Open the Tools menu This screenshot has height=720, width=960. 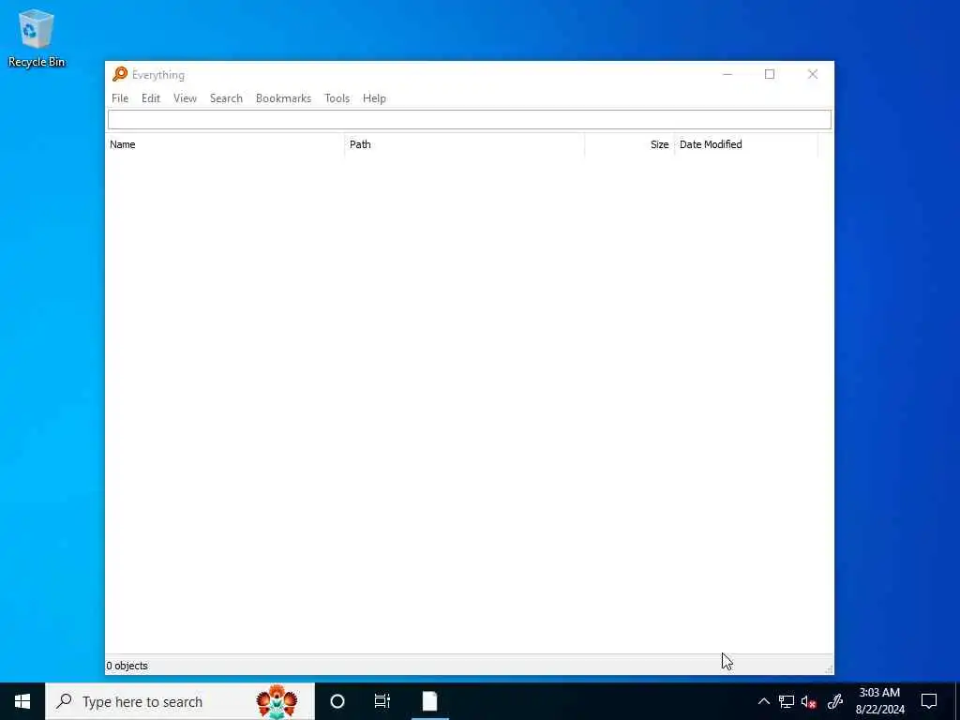pyautogui.click(x=337, y=97)
